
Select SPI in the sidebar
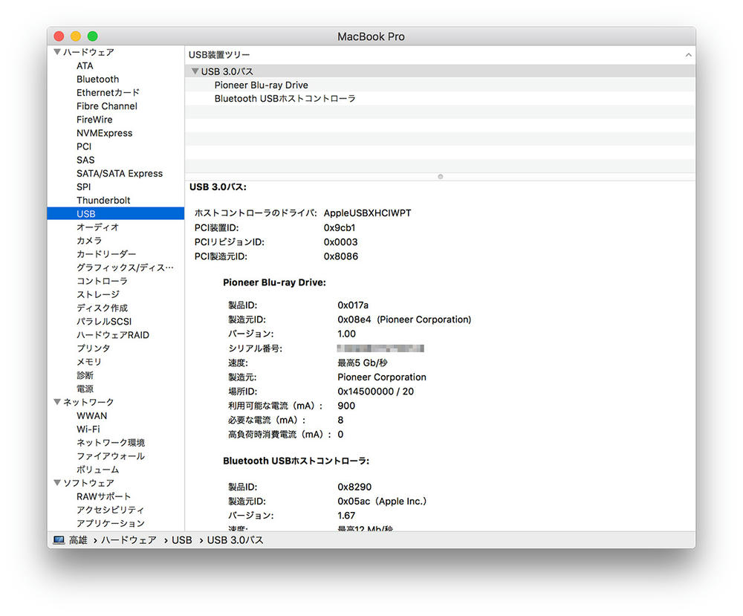coord(83,187)
